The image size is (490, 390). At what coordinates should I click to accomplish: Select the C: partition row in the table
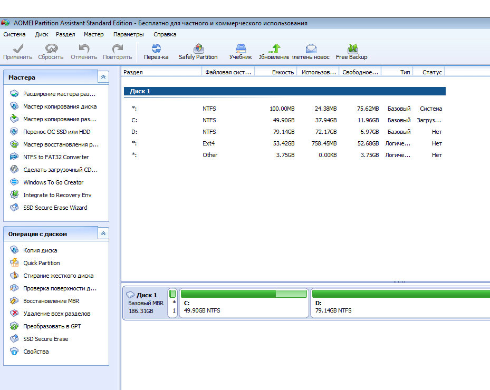coord(285,120)
